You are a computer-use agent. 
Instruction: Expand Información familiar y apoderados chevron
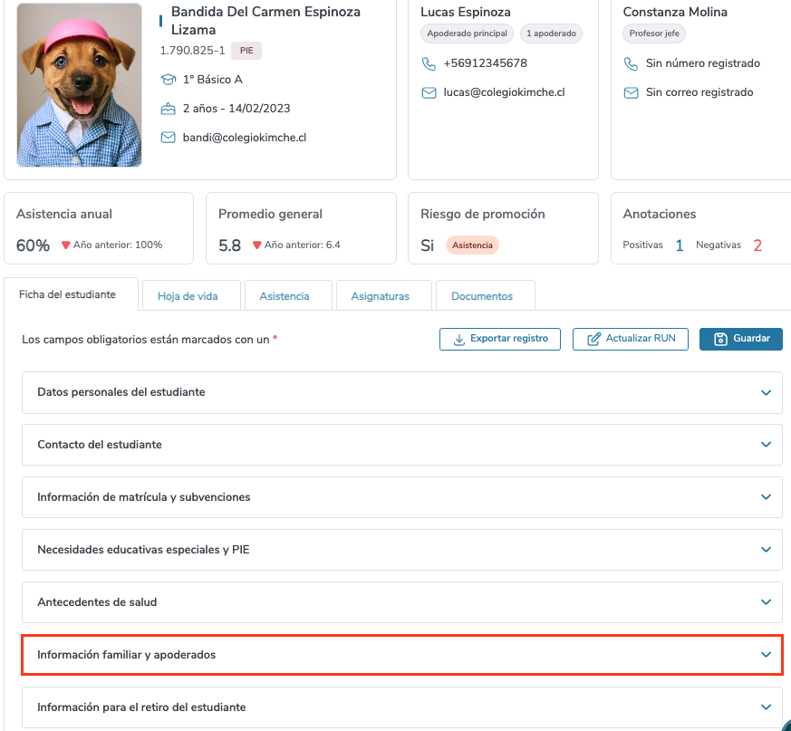point(766,654)
